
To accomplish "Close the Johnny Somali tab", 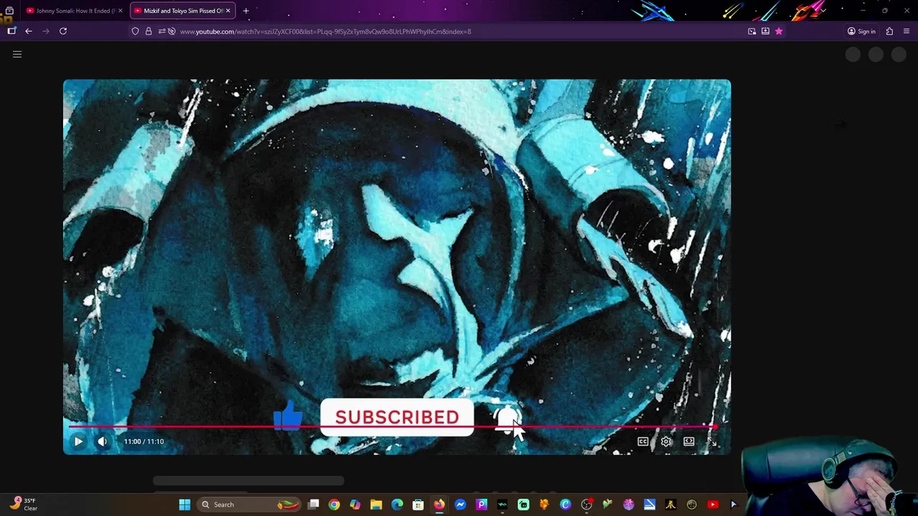I will pos(120,11).
